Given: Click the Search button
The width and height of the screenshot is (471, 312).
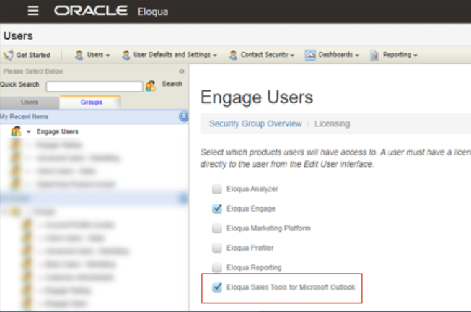Looking at the screenshot, I should click(172, 84).
